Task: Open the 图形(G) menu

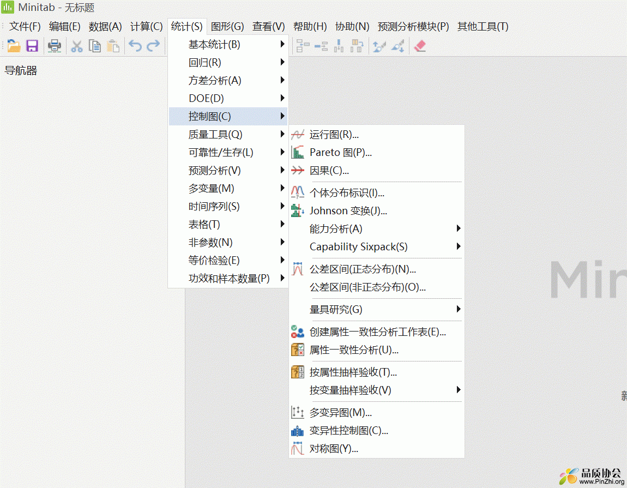Action: click(227, 26)
